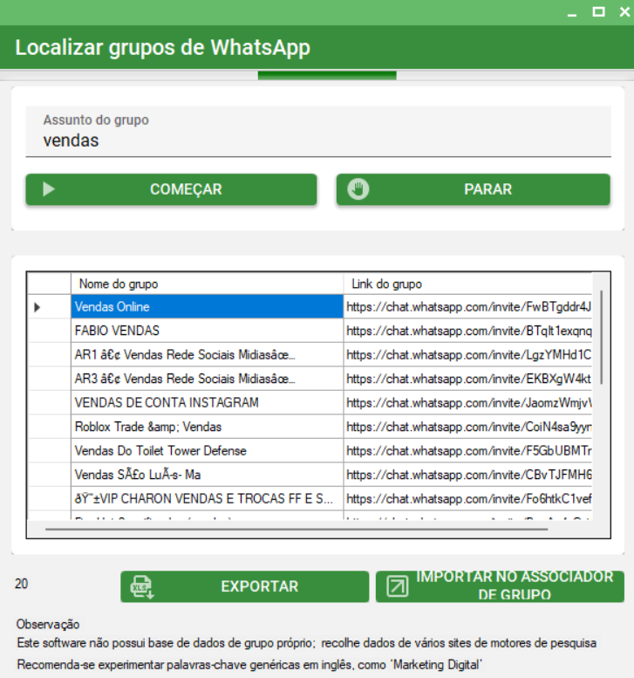The image size is (634, 678).
Task: Select the FABIO VENDAS group row
Action: coord(207,331)
